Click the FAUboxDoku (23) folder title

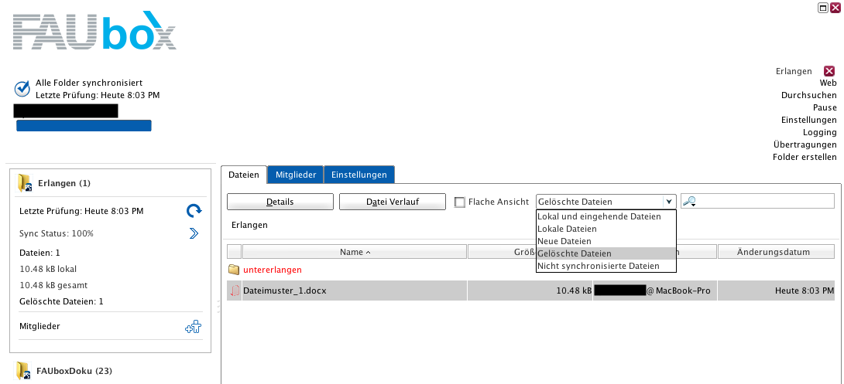click(74, 371)
